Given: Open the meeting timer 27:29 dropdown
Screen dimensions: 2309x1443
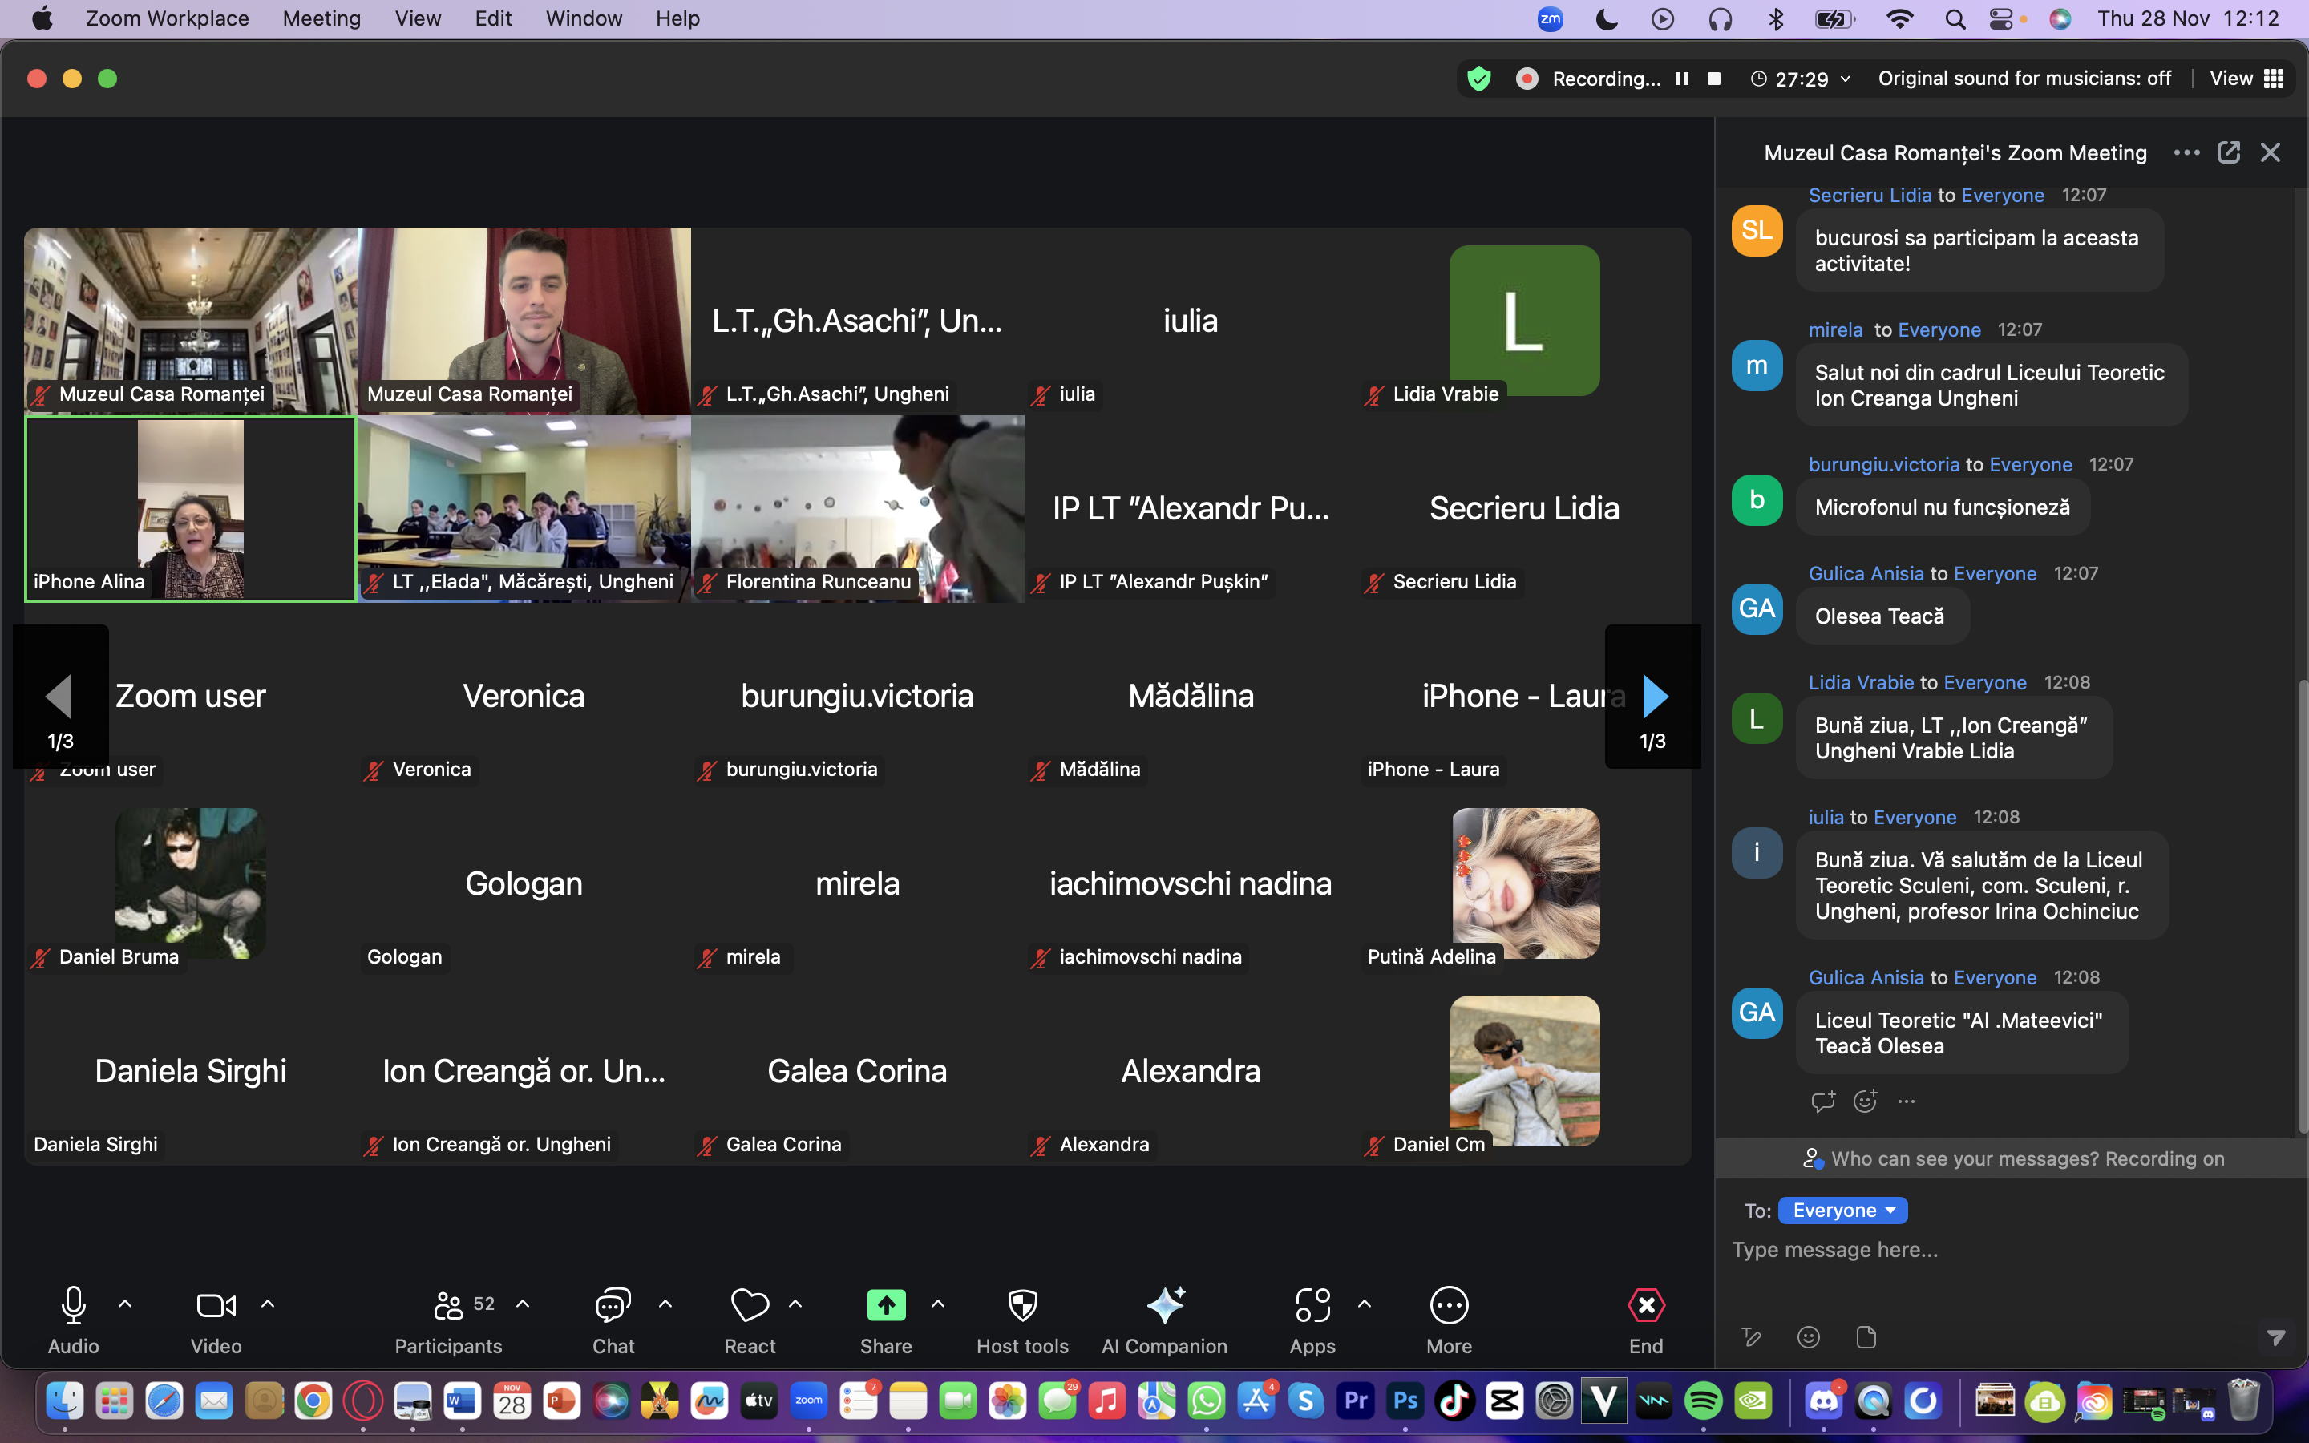Looking at the screenshot, I should [x=1802, y=79].
